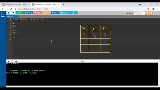
Task: Collapse the console with chevron icon
Action: (8, 61)
